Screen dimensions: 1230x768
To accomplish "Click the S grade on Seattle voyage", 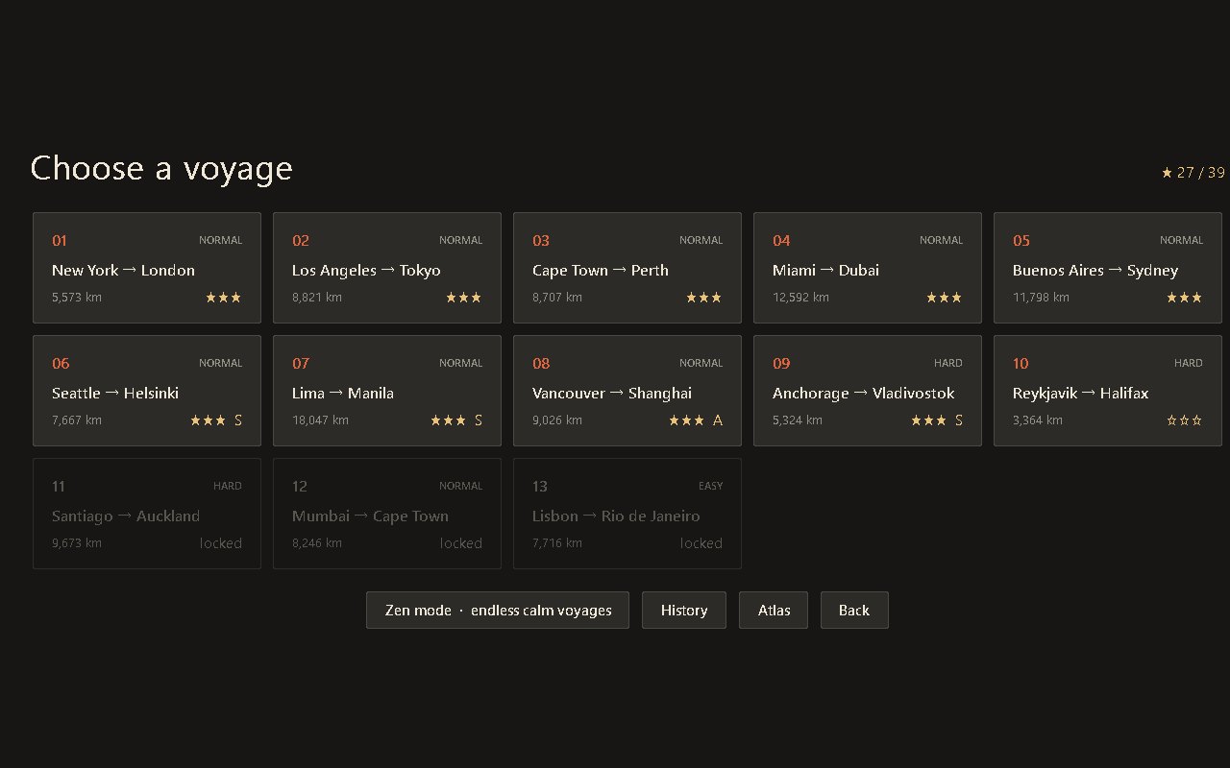I will point(237,420).
